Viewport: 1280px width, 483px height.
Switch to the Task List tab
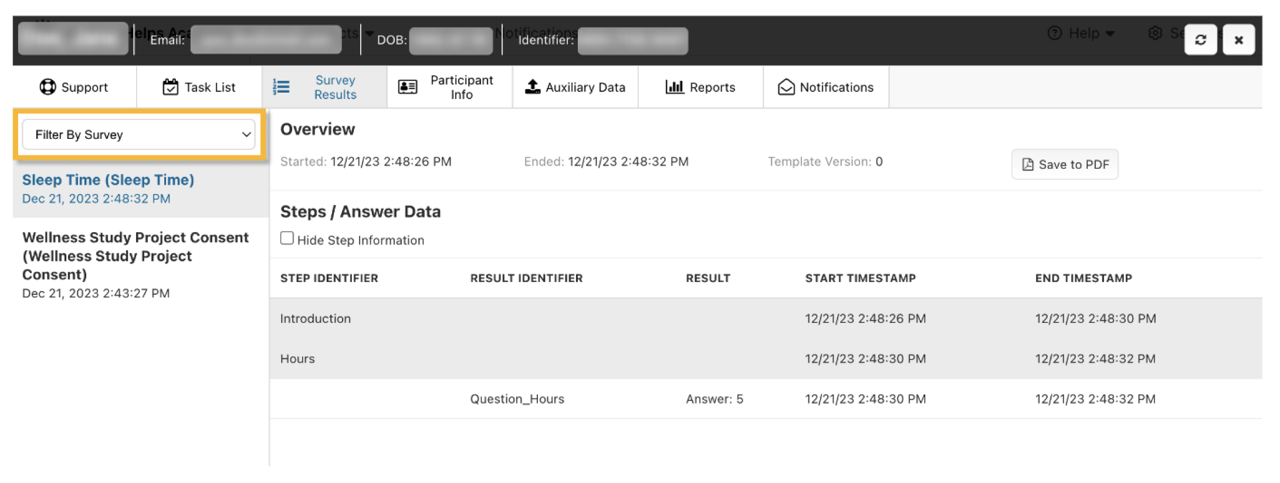click(x=199, y=87)
